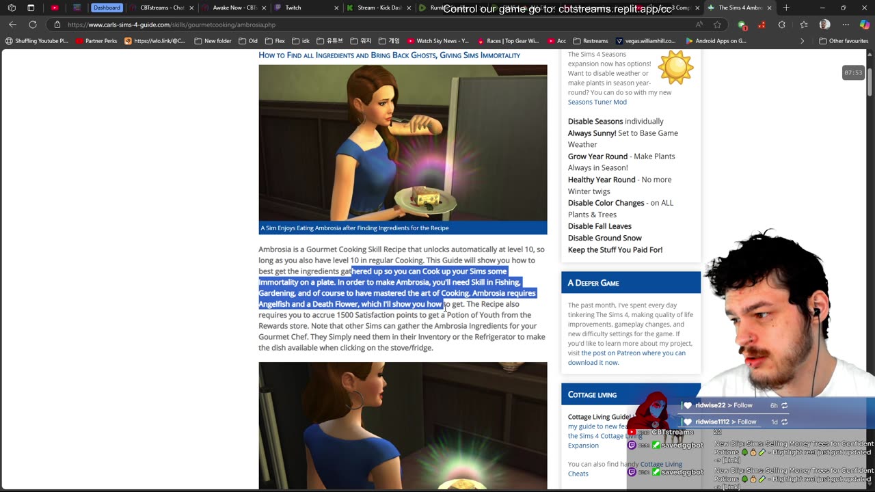Image resolution: width=875 pixels, height=492 pixels.
Task: Switch to The Sims 4 Ambrosia tab
Action: (x=740, y=8)
